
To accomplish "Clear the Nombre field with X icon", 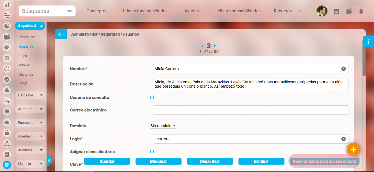I will click(x=343, y=69).
